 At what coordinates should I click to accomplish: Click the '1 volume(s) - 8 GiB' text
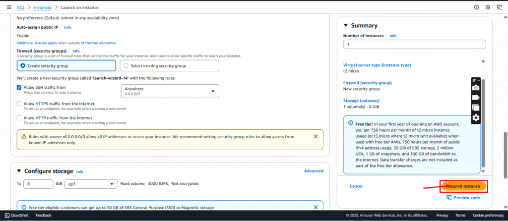pos(361,107)
